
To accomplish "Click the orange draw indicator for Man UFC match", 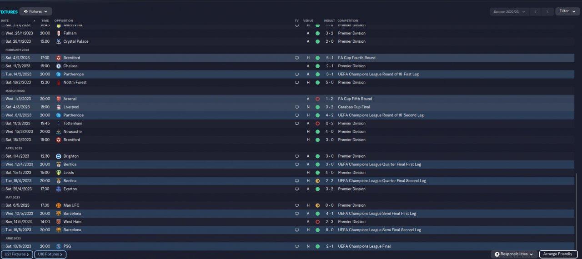I will tap(317, 205).
